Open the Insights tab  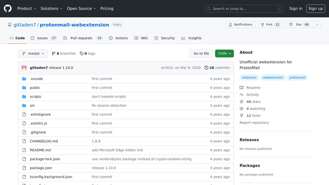[192, 38]
